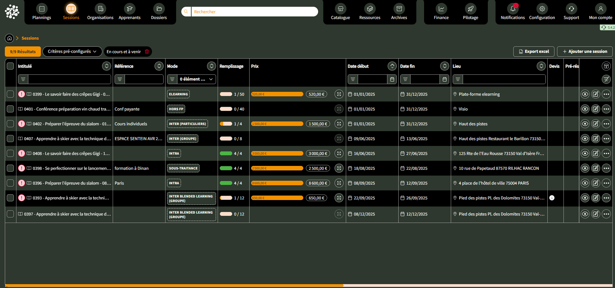This screenshot has width=615, height=288.
Task: Check the box for session 0396
Action: (10, 183)
